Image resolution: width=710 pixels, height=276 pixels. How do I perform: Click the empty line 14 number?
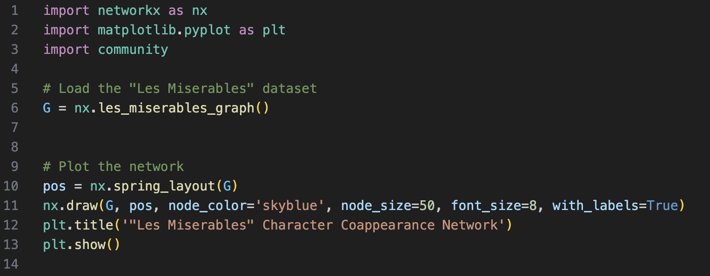(x=10, y=264)
